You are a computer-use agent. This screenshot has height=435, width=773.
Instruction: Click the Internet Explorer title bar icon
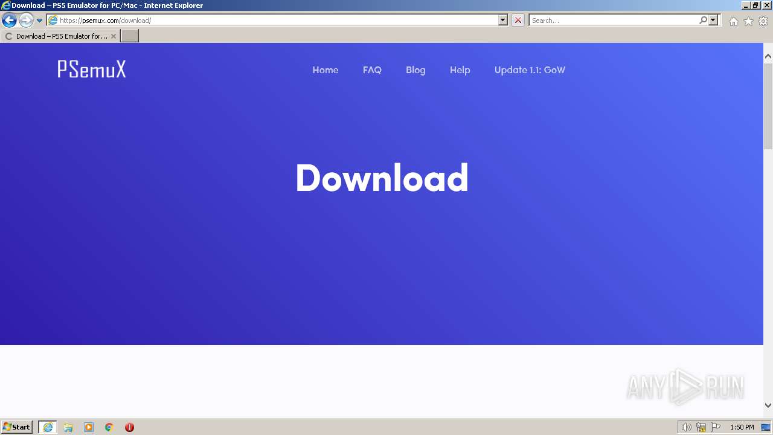click(6, 5)
